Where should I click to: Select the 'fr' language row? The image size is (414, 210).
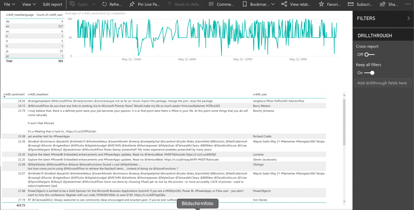tap(34, 41)
